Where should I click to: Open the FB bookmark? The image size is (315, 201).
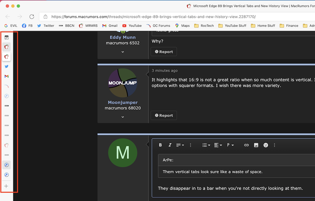click(27, 26)
